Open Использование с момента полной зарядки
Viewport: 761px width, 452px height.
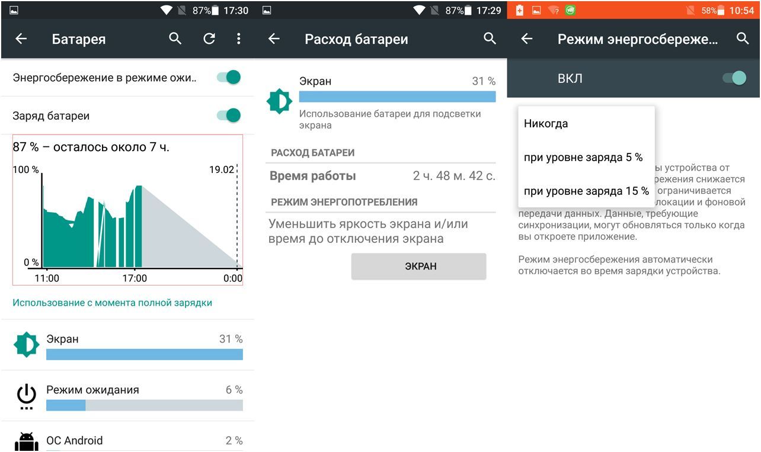click(x=111, y=302)
